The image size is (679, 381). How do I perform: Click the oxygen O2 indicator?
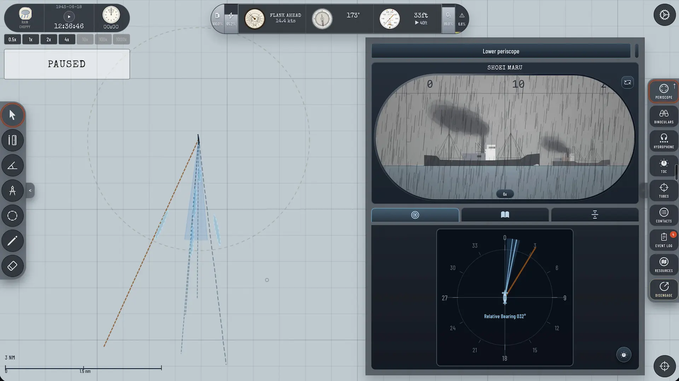(x=448, y=19)
